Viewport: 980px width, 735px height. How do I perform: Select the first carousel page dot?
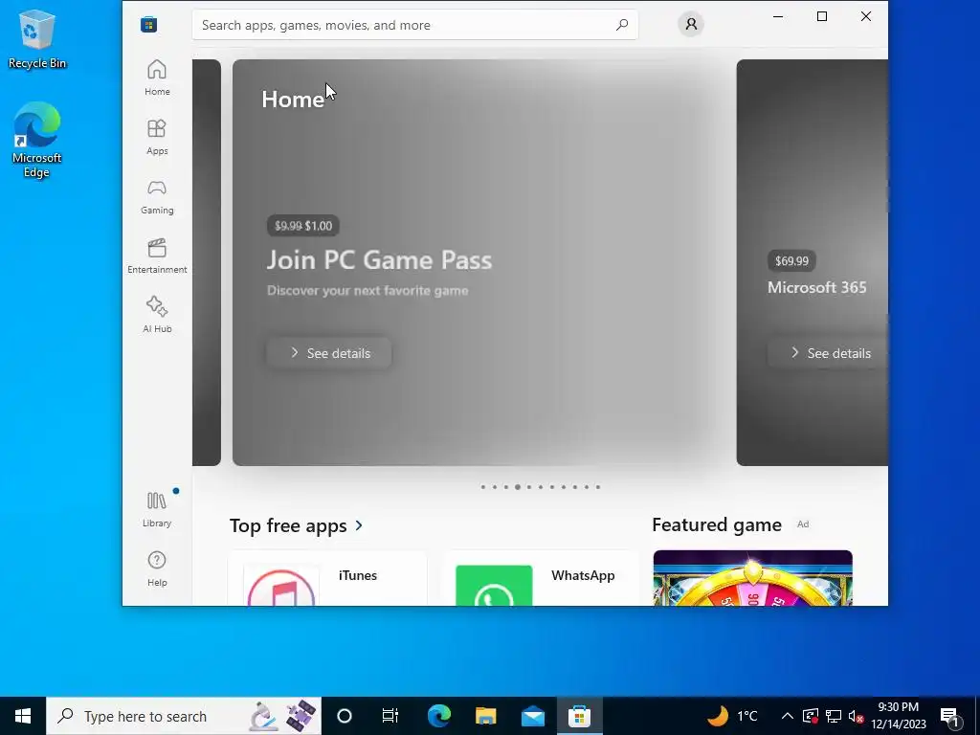pyautogui.click(x=483, y=487)
